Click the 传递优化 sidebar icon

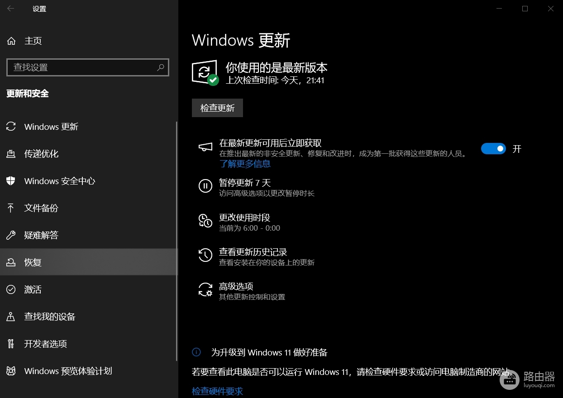click(x=11, y=154)
